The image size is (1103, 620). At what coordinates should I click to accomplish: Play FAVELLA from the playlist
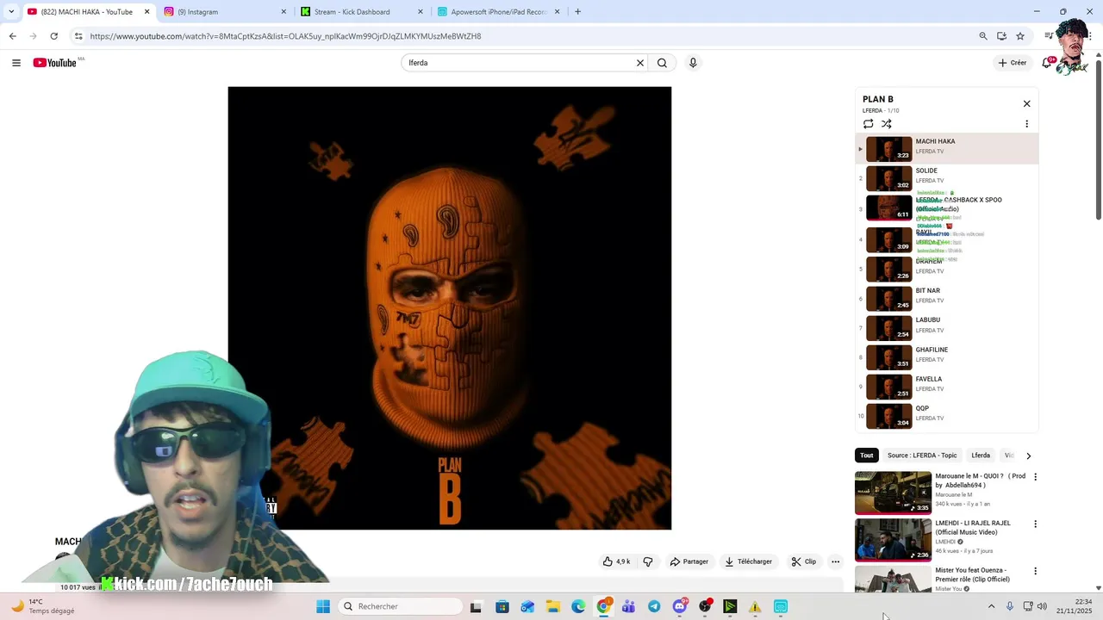(946, 386)
